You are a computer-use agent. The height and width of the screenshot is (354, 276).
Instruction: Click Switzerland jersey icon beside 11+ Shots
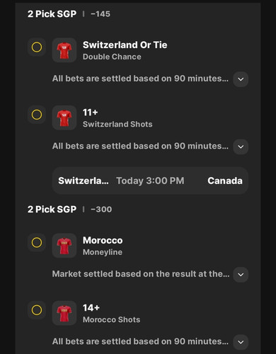click(64, 118)
